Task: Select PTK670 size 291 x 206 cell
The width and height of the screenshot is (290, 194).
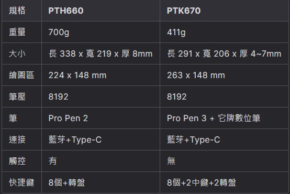Action: [224, 53]
